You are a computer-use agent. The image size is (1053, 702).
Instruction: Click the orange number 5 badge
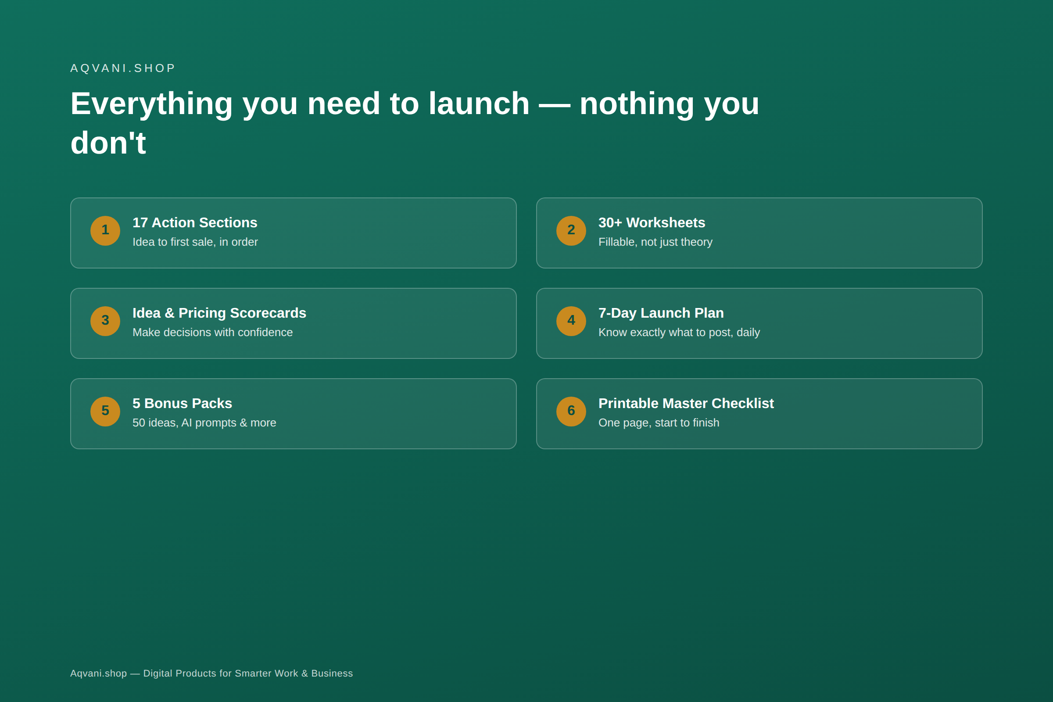pos(105,412)
